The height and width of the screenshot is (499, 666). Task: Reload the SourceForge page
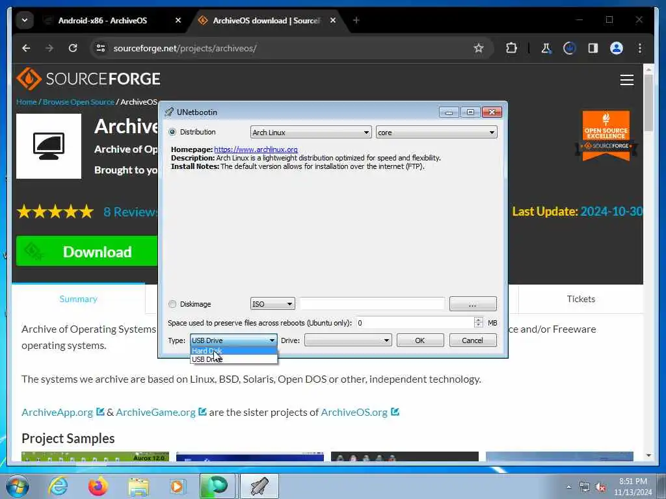tap(73, 48)
